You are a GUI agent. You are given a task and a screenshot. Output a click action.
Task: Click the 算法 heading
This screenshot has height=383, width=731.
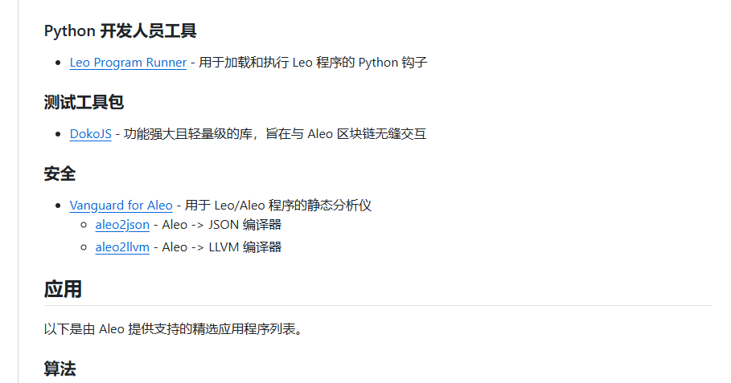tap(60, 369)
